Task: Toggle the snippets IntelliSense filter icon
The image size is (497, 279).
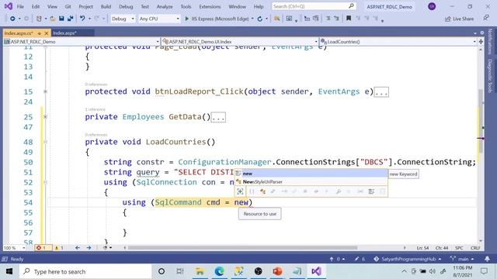Action: click(x=382, y=191)
